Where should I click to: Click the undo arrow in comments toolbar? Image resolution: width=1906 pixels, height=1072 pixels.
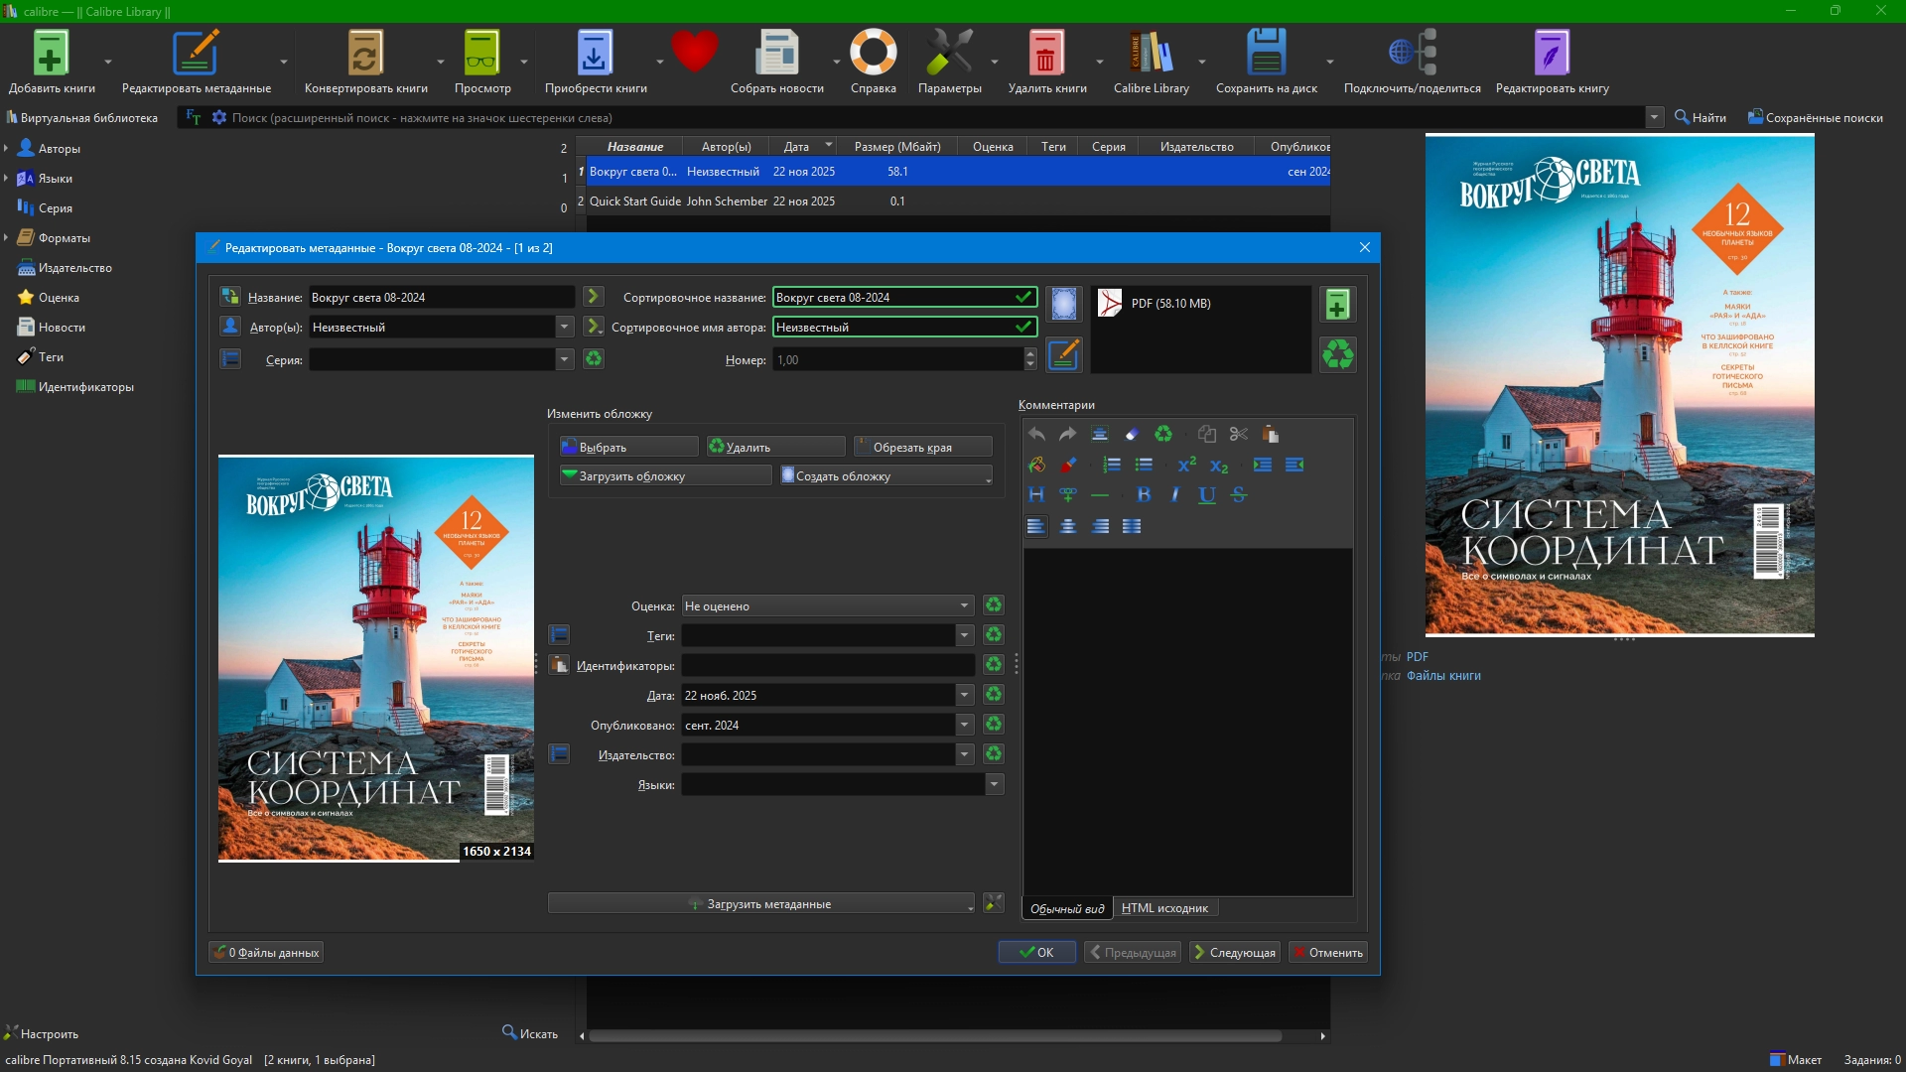[1036, 434]
